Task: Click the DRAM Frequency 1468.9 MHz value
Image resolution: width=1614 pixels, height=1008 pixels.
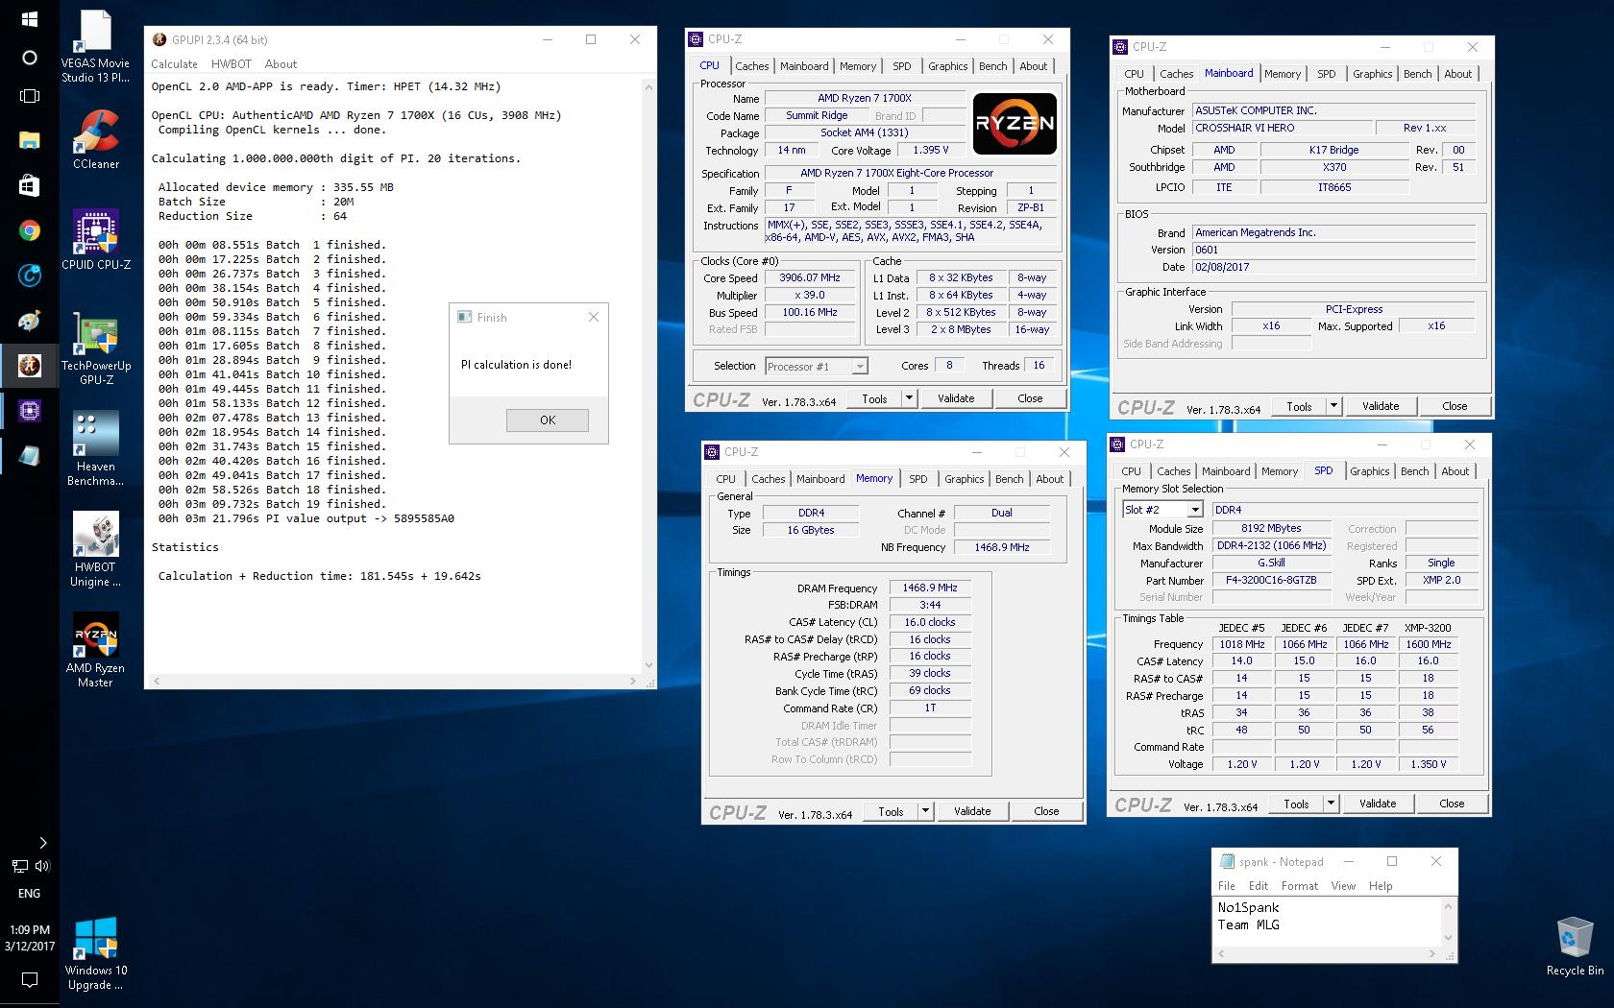Action: click(930, 588)
